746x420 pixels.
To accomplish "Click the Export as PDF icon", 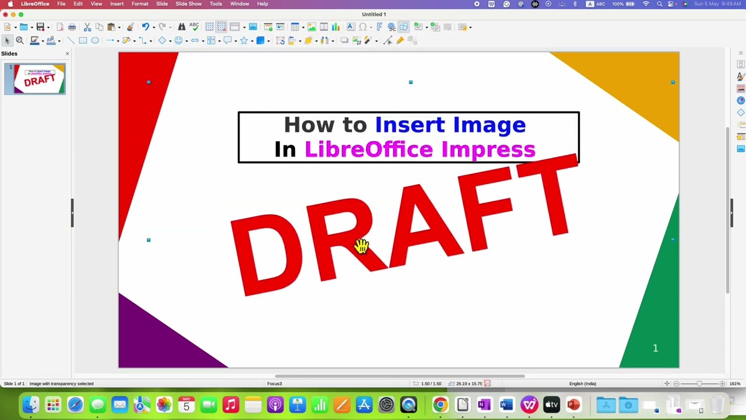I will tap(60, 27).
